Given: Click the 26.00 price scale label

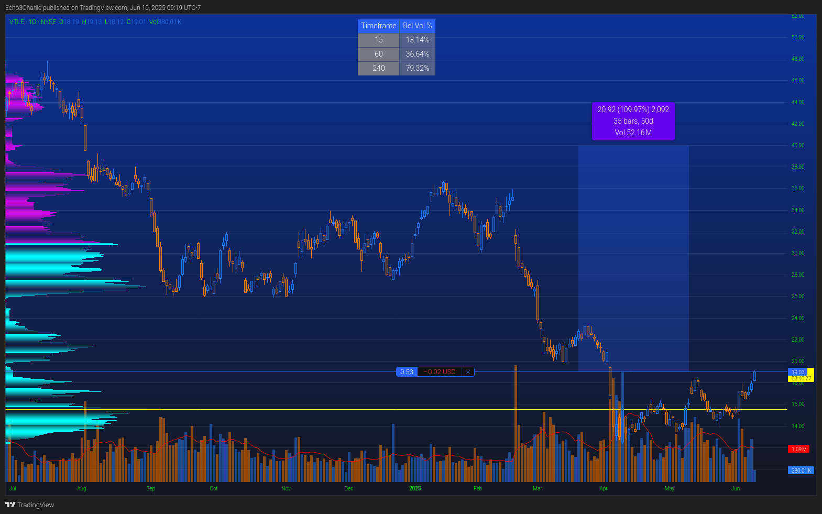Looking at the screenshot, I should click(798, 296).
